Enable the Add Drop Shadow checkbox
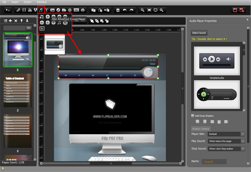This screenshot has height=172, width=251. click(192, 116)
